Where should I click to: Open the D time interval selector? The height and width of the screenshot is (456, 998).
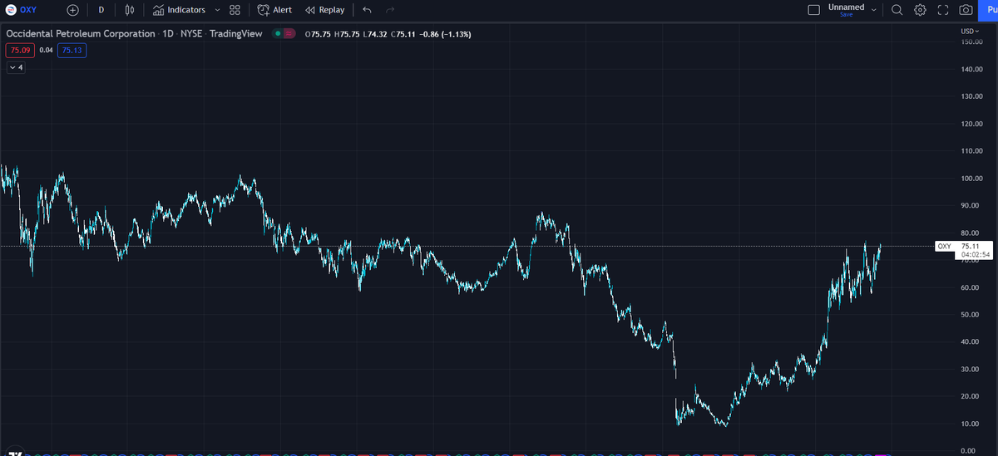[x=101, y=10]
